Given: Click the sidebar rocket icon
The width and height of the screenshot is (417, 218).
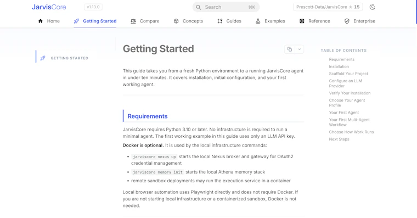Looking at the screenshot, I should pos(43,58).
